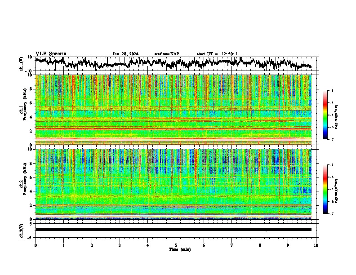Click the time axis tick label "3"
The image size is (356, 275).
tap(120, 245)
